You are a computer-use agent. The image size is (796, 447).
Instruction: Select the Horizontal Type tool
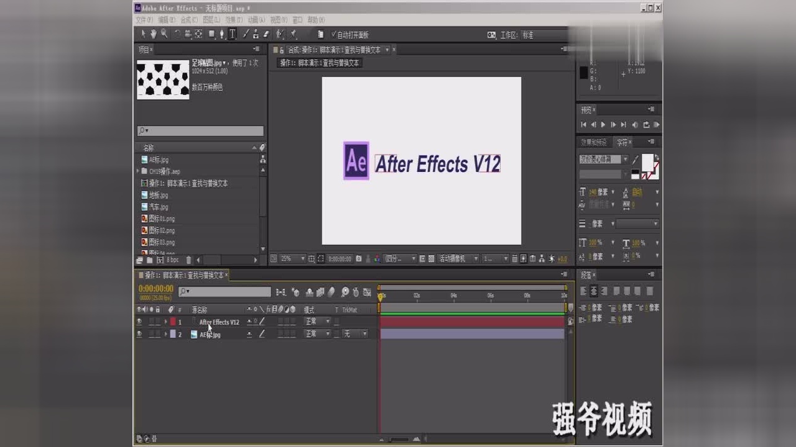[232, 35]
